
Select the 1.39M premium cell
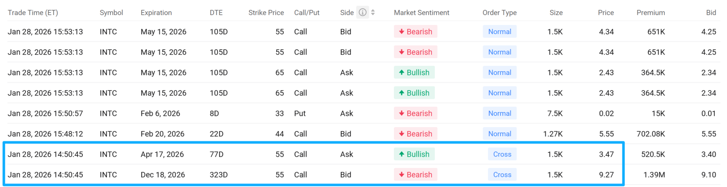pyautogui.click(x=654, y=175)
